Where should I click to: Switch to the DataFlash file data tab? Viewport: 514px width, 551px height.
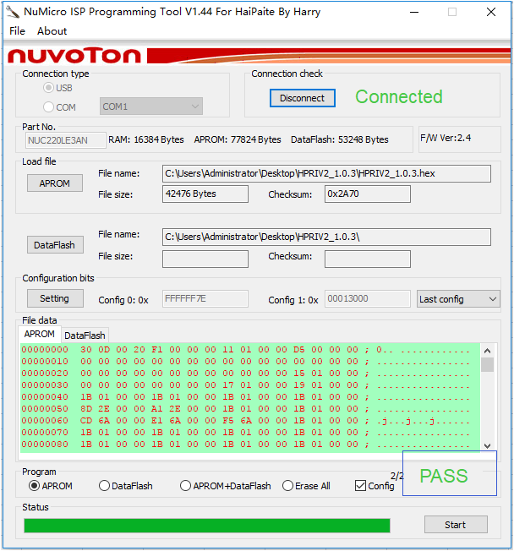point(85,336)
